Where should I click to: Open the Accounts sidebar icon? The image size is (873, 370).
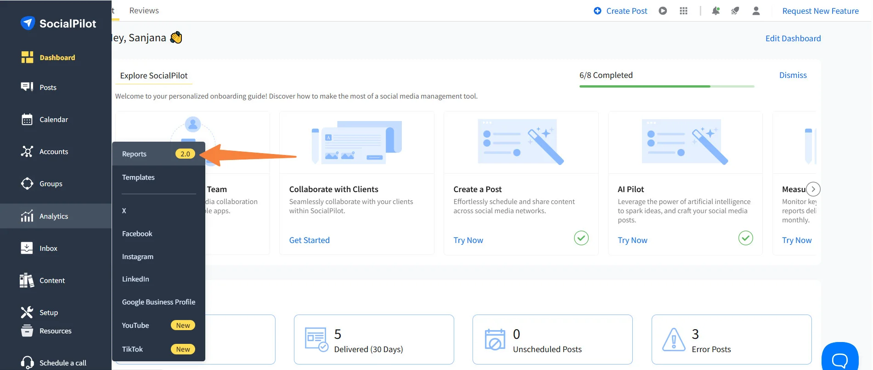(x=27, y=151)
